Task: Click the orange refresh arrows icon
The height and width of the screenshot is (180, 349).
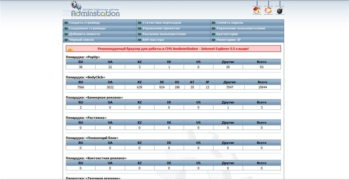Action: point(268,10)
